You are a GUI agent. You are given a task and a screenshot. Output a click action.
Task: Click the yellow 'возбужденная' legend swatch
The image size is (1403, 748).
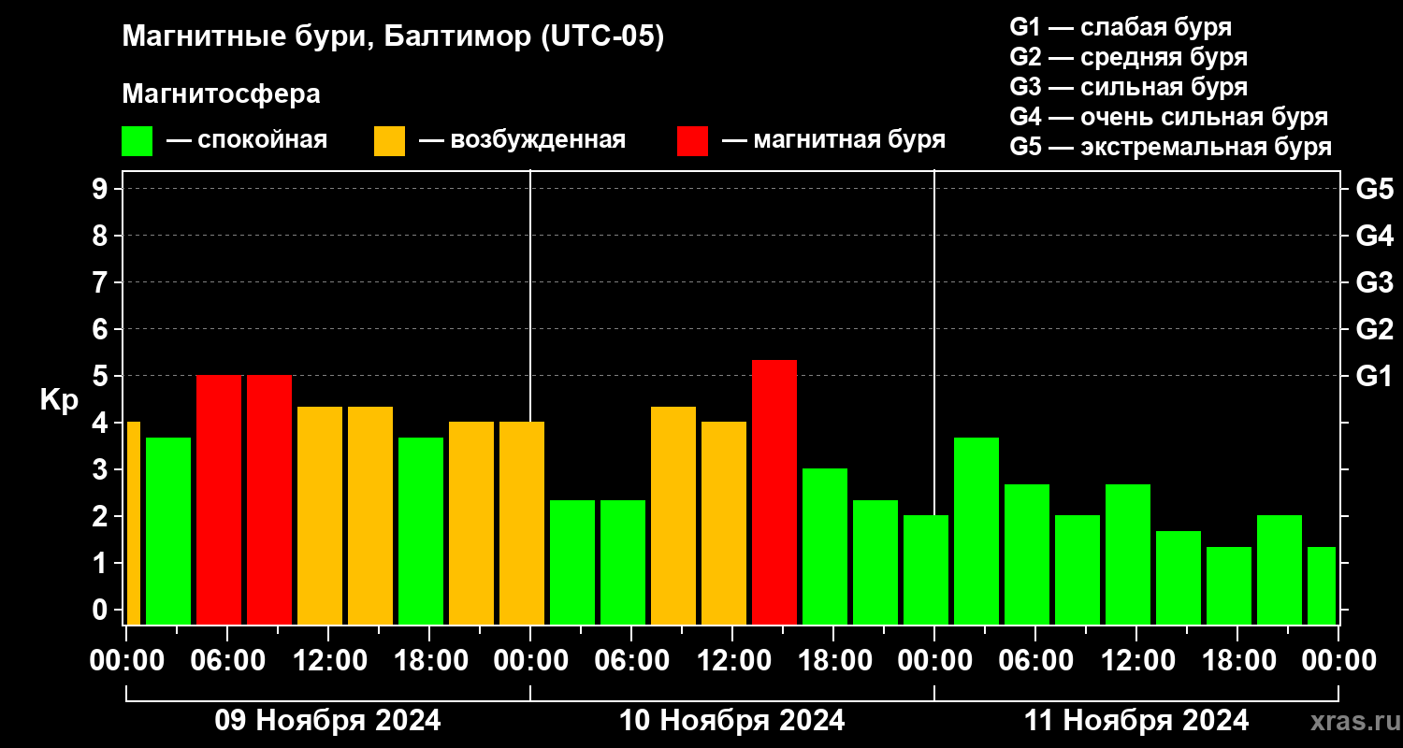click(390, 141)
